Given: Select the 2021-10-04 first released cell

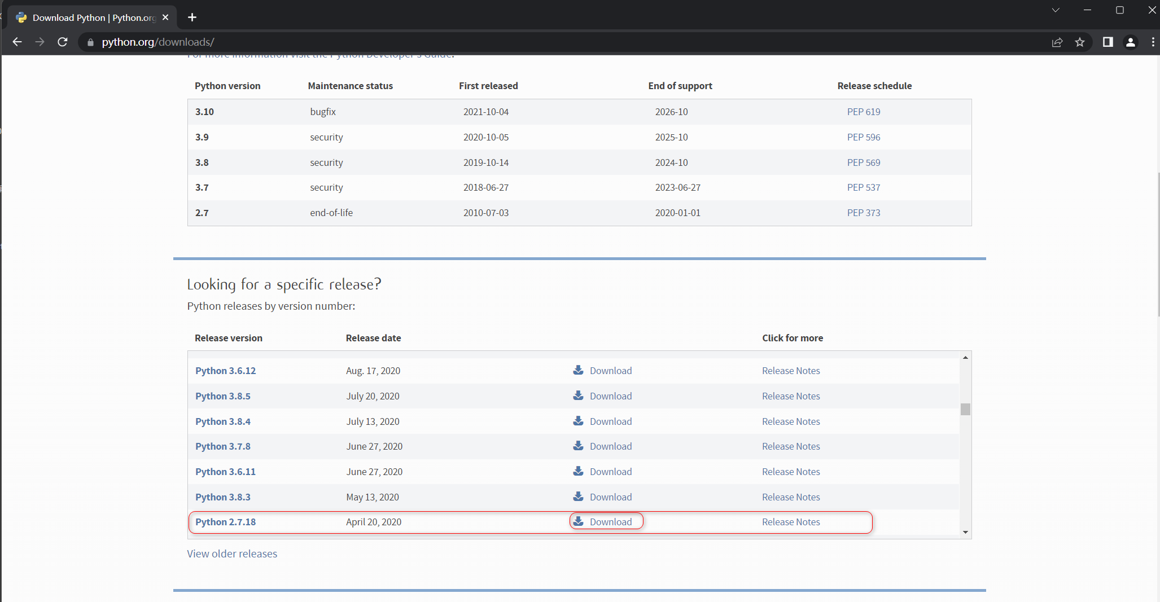Looking at the screenshot, I should 486,112.
